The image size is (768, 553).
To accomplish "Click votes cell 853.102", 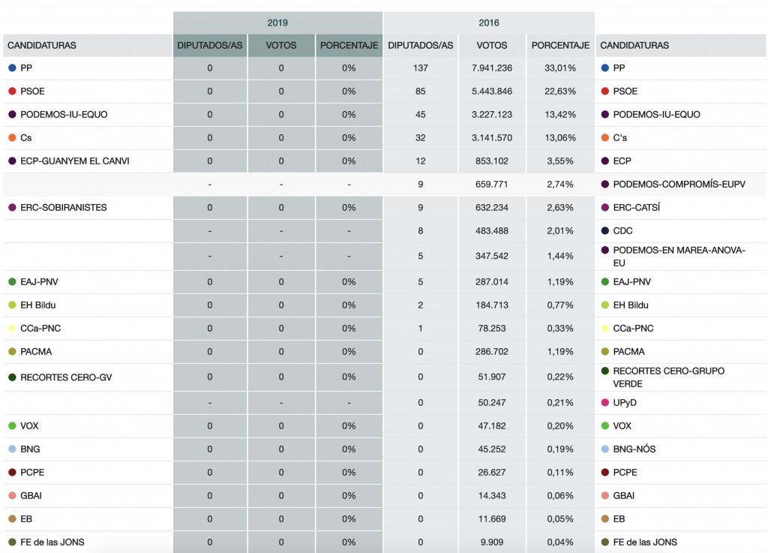I will pos(492,161).
